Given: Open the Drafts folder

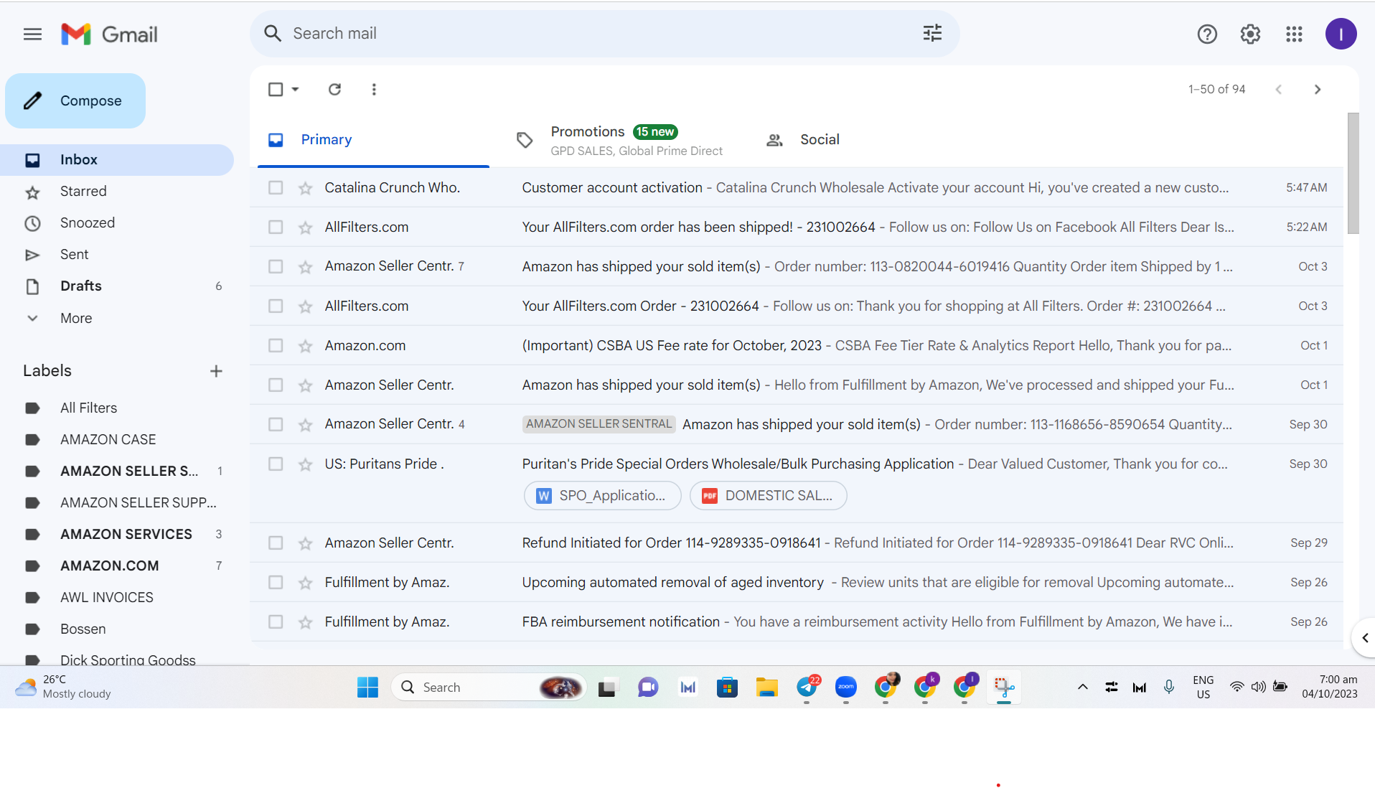Looking at the screenshot, I should (x=80, y=286).
